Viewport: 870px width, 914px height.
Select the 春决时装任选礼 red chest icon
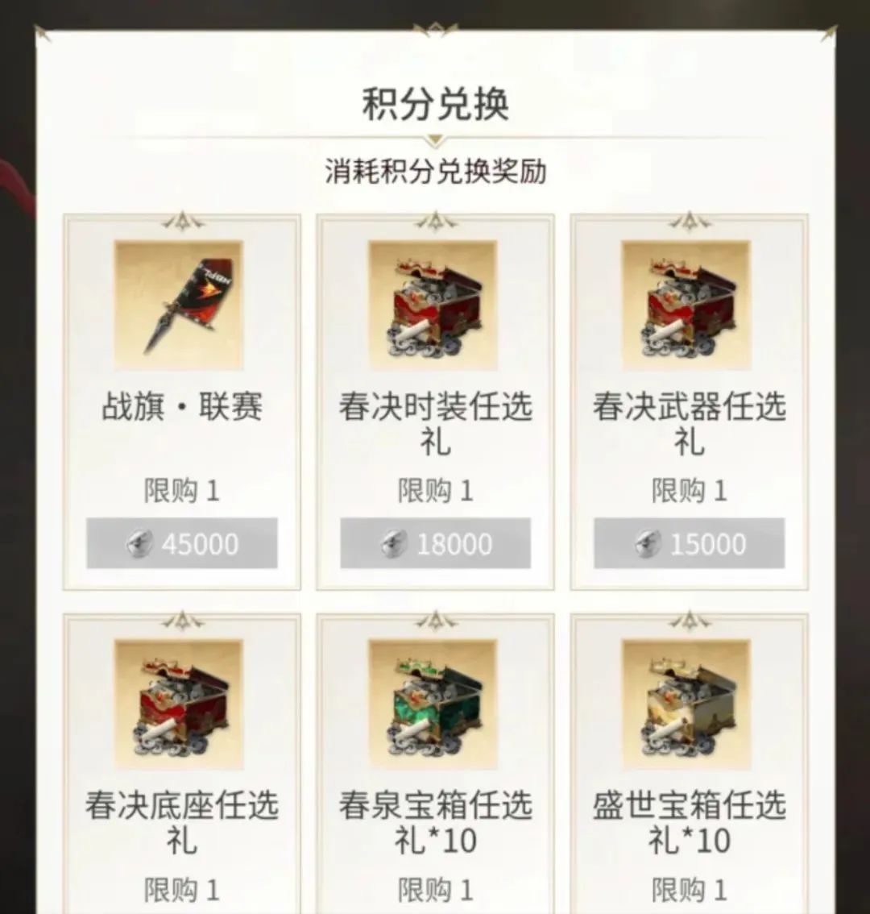[433, 305]
